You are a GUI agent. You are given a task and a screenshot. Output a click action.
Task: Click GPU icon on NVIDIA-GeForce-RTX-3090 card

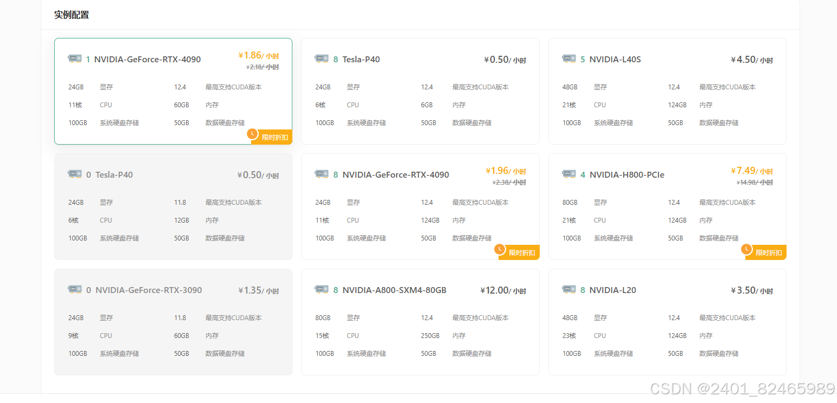[75, 289]
